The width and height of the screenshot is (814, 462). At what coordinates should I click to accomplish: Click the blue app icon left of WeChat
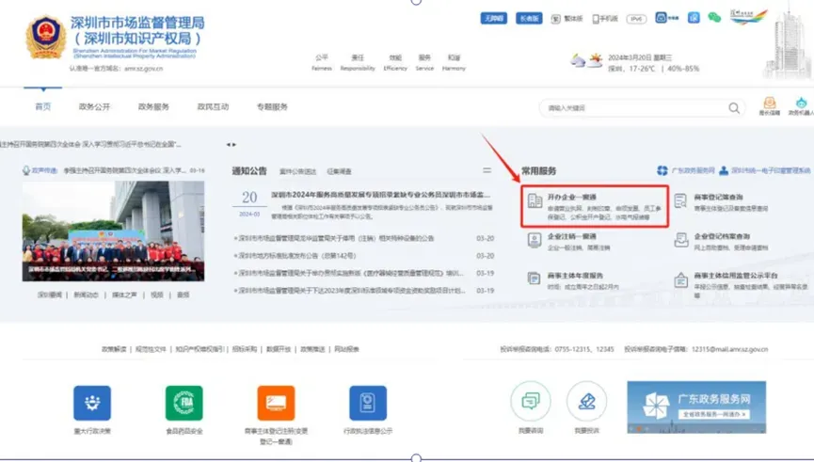(x=694, y=18)
